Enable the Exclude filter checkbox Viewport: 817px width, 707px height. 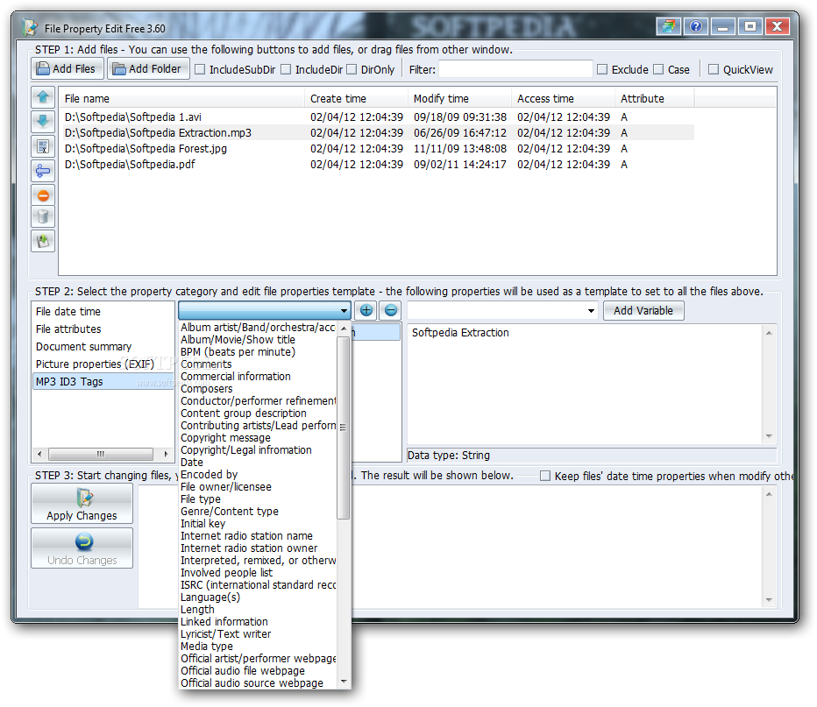point(602,70)
